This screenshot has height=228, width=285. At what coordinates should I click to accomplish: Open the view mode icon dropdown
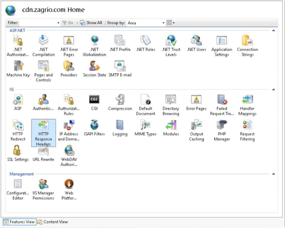tap(171, 23)
